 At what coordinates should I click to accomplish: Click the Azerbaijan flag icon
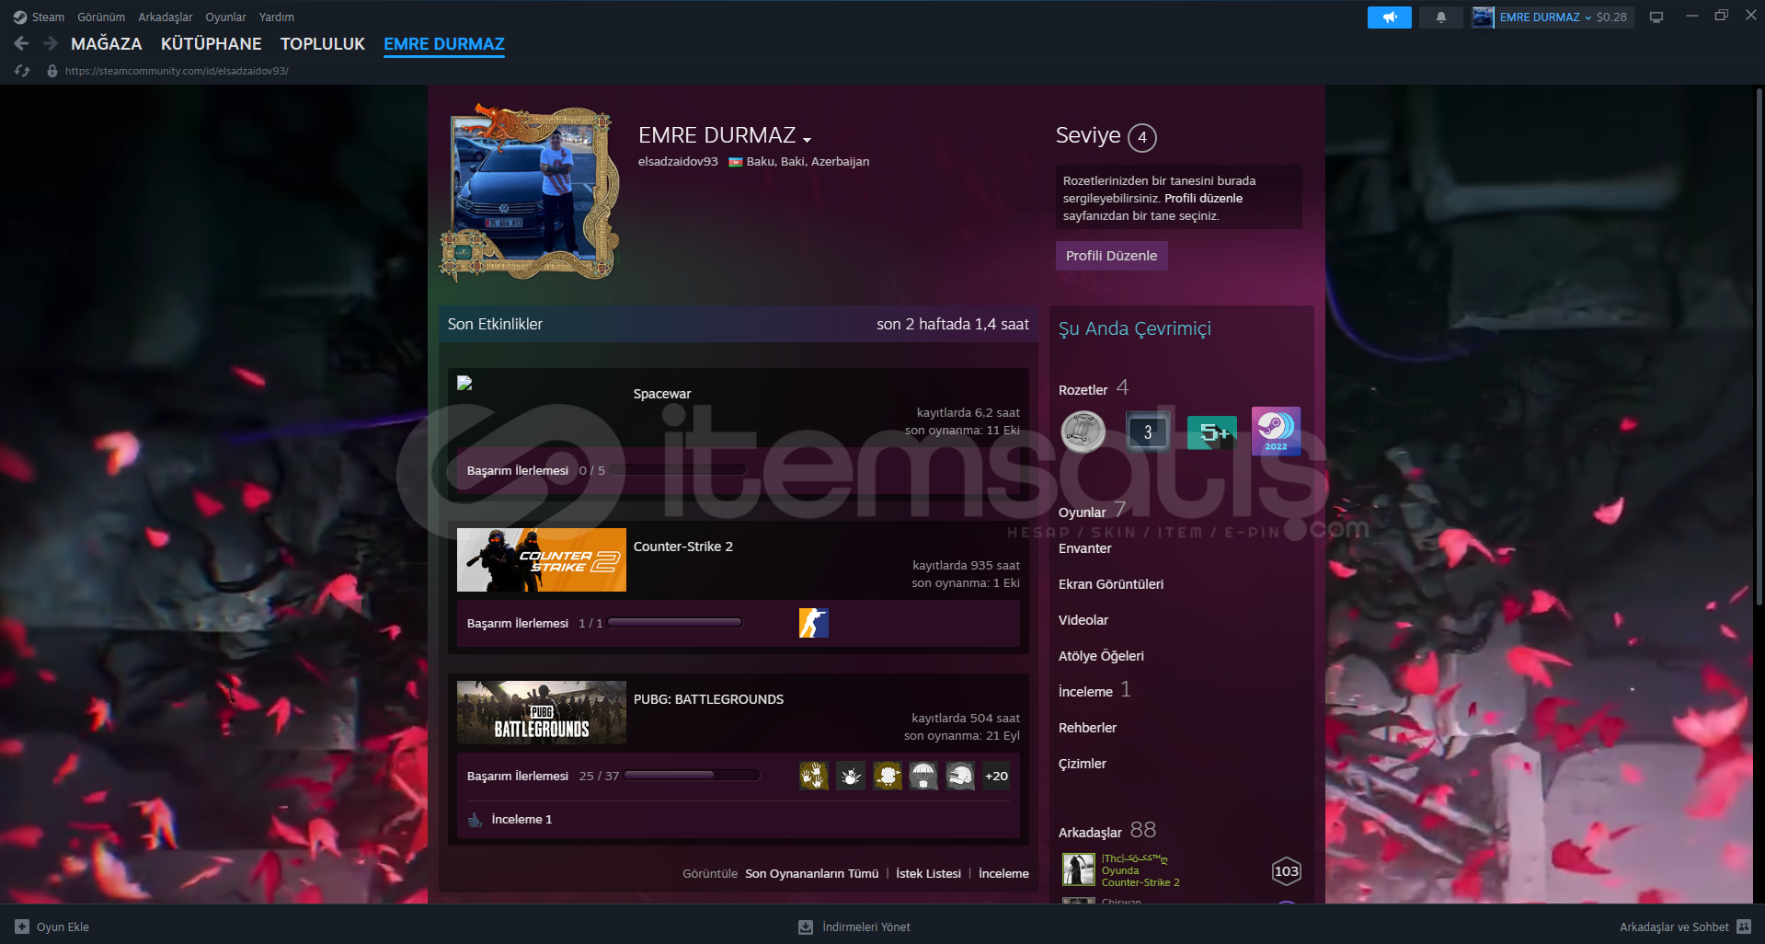tap(735, 162)
